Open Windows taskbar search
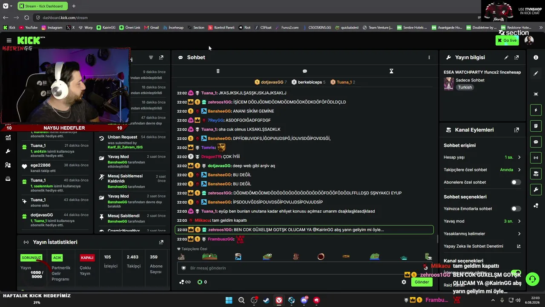The image size is (545, 307). [x=241, y=300]
